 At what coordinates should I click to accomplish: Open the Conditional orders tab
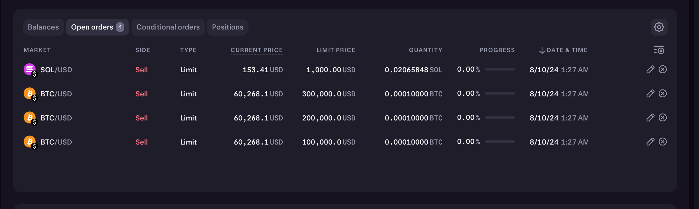168,27
